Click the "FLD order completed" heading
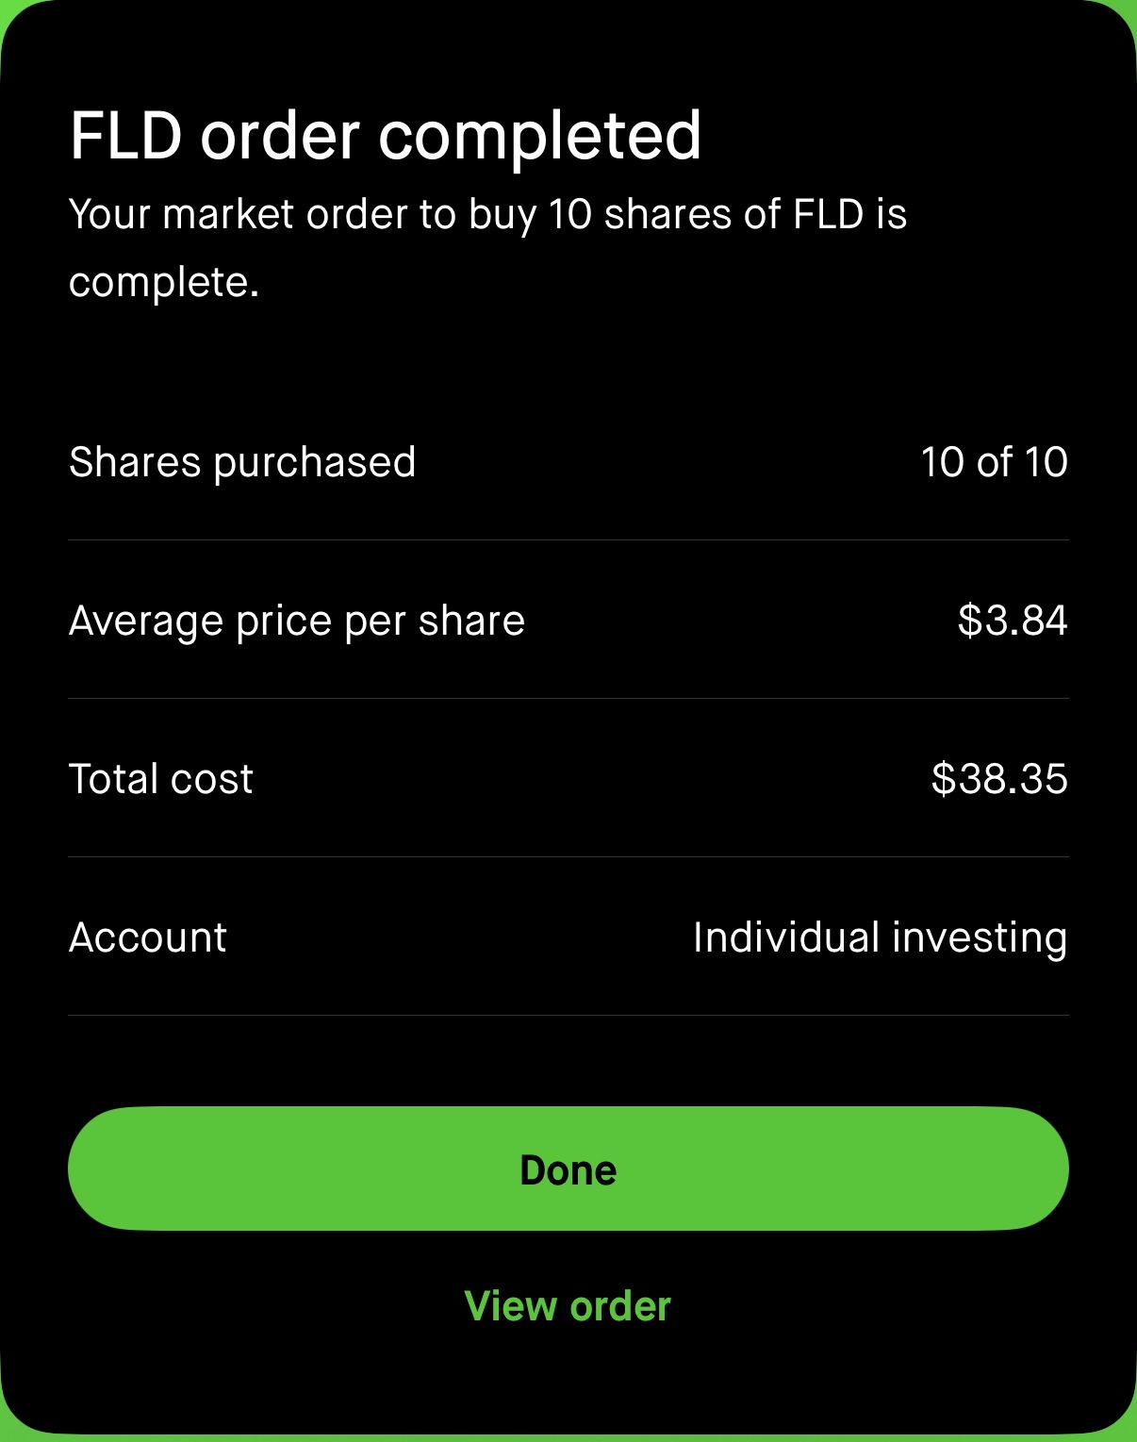Viewport: 1137px width, 1442px height. click(x=386, y=136)
